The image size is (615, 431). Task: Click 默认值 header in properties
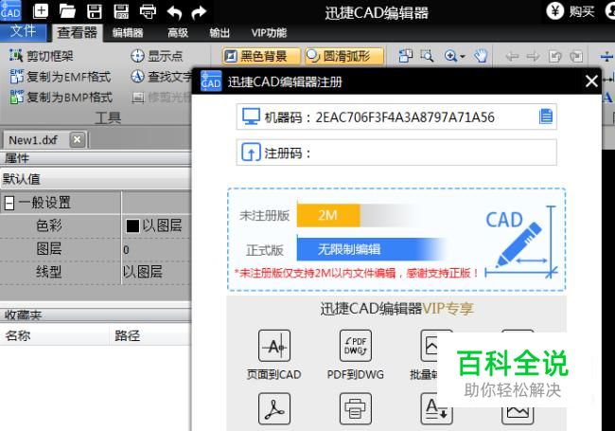pyautogui.click(x=96, y=179)
